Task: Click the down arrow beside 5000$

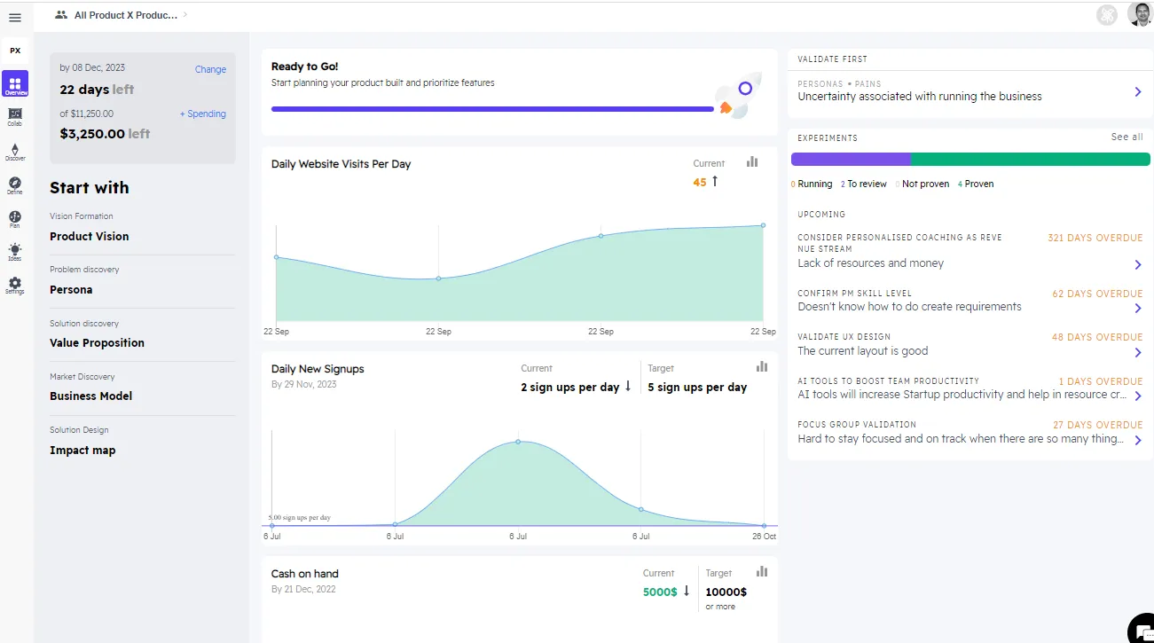Action: [x=685, y=592]
